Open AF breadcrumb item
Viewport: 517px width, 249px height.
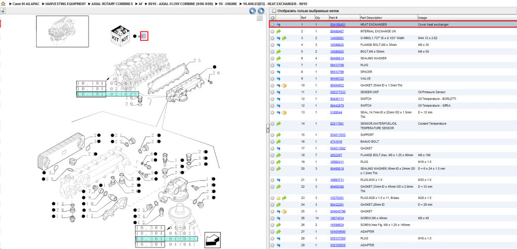141,4
